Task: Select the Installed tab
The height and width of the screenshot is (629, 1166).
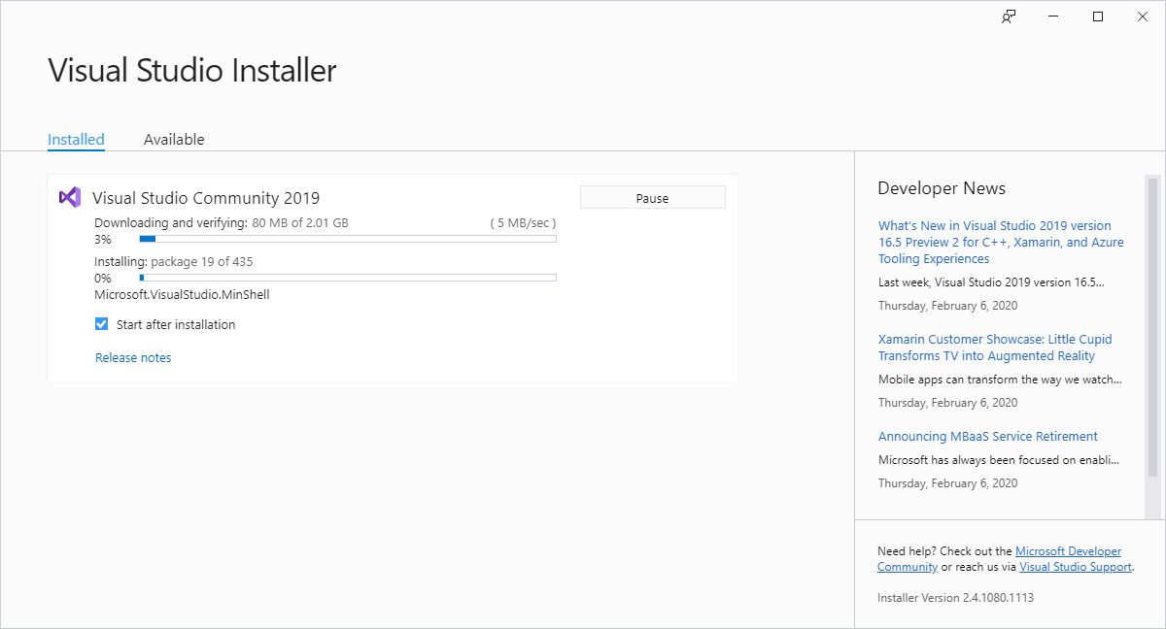Action: 76,140
